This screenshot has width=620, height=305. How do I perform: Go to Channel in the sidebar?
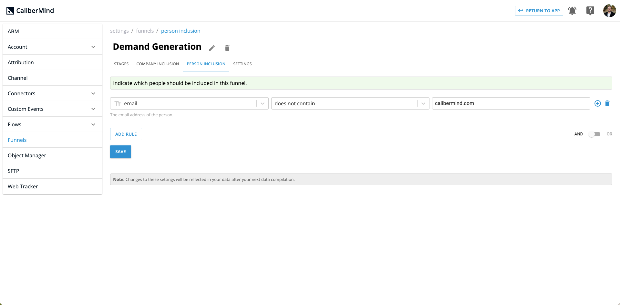(52, 78)
